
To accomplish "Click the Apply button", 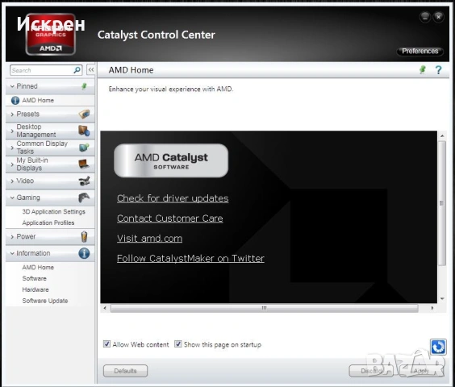I will (x=421, y=371).
